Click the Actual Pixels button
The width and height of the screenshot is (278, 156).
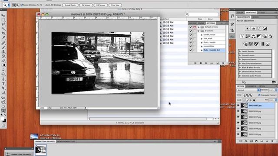[x=70, y=5]
